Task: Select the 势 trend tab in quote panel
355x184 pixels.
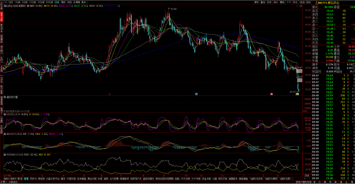Action: [330, 182]
